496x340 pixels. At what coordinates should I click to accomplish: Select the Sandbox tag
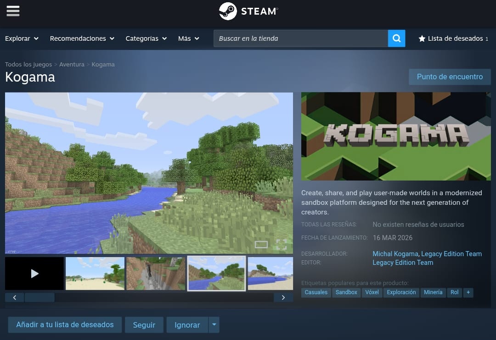tap(346, 292)
